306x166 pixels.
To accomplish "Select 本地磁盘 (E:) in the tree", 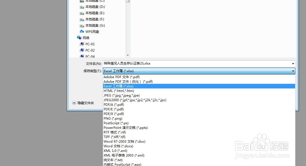I will [95, 13].
